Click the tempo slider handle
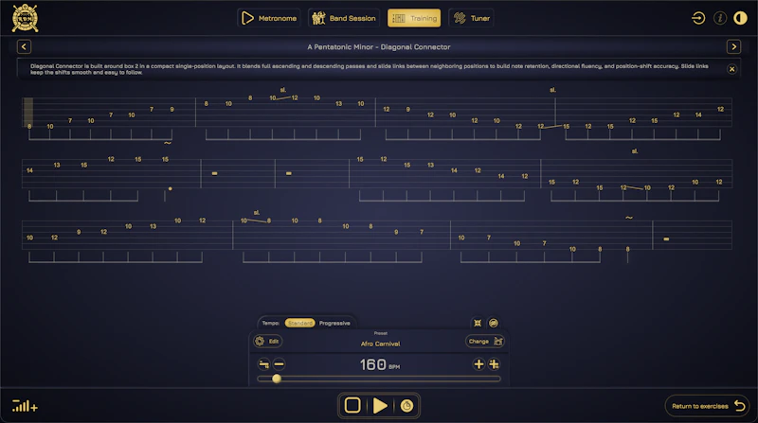 click(277, 379)
